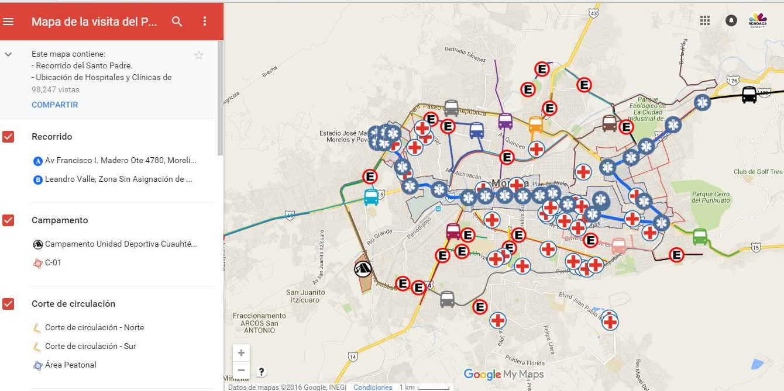Open the Google apps grid
Image resolution: width=784 pixels, height=391 pixels.
(705, 20)
